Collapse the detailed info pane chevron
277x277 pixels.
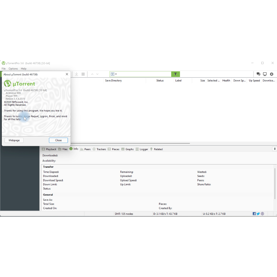(275, 149)
